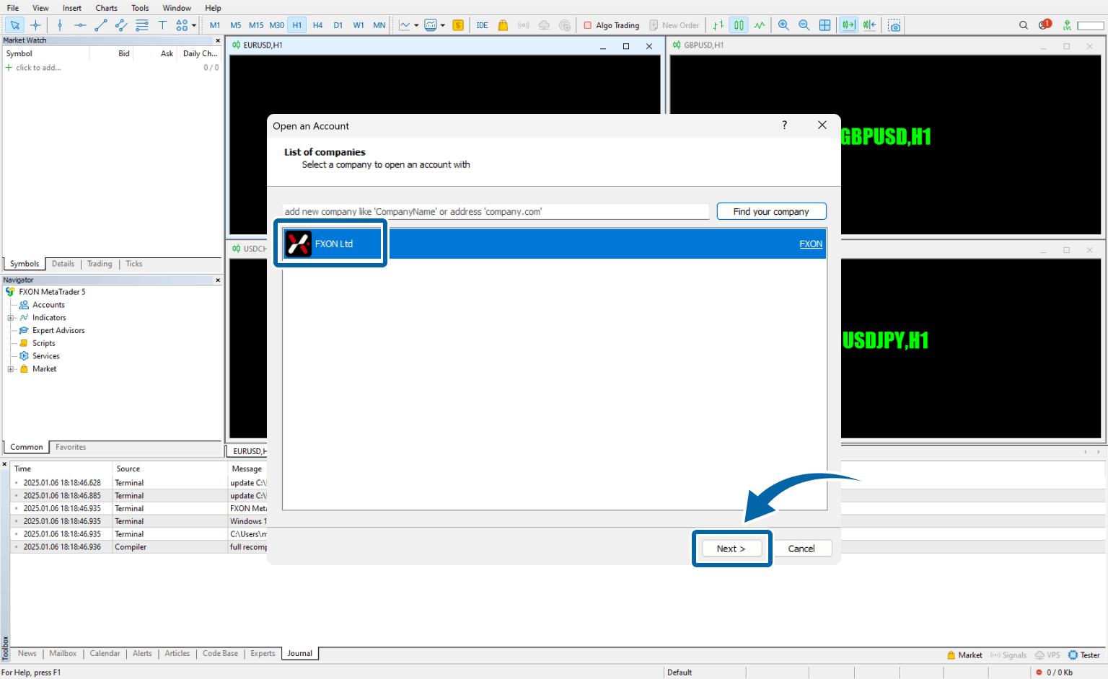
Task: Open the Tools menu
Action: point(140,8)
